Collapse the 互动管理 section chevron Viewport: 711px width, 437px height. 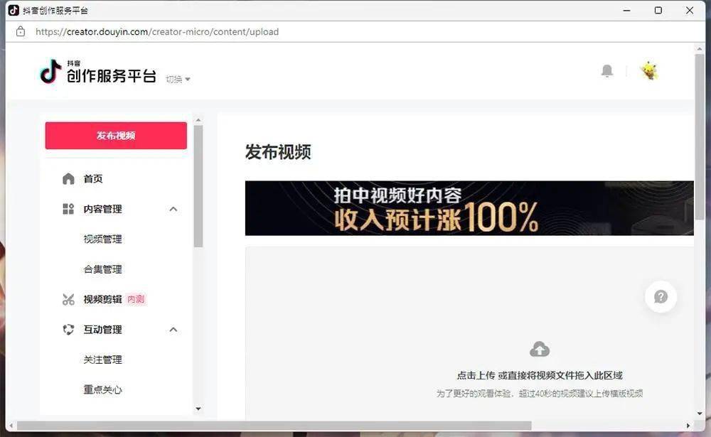tap(173, 330)
